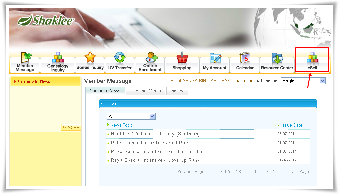
Task: Click date 03-07-2014 in Issue Date column
Action: 287,134
